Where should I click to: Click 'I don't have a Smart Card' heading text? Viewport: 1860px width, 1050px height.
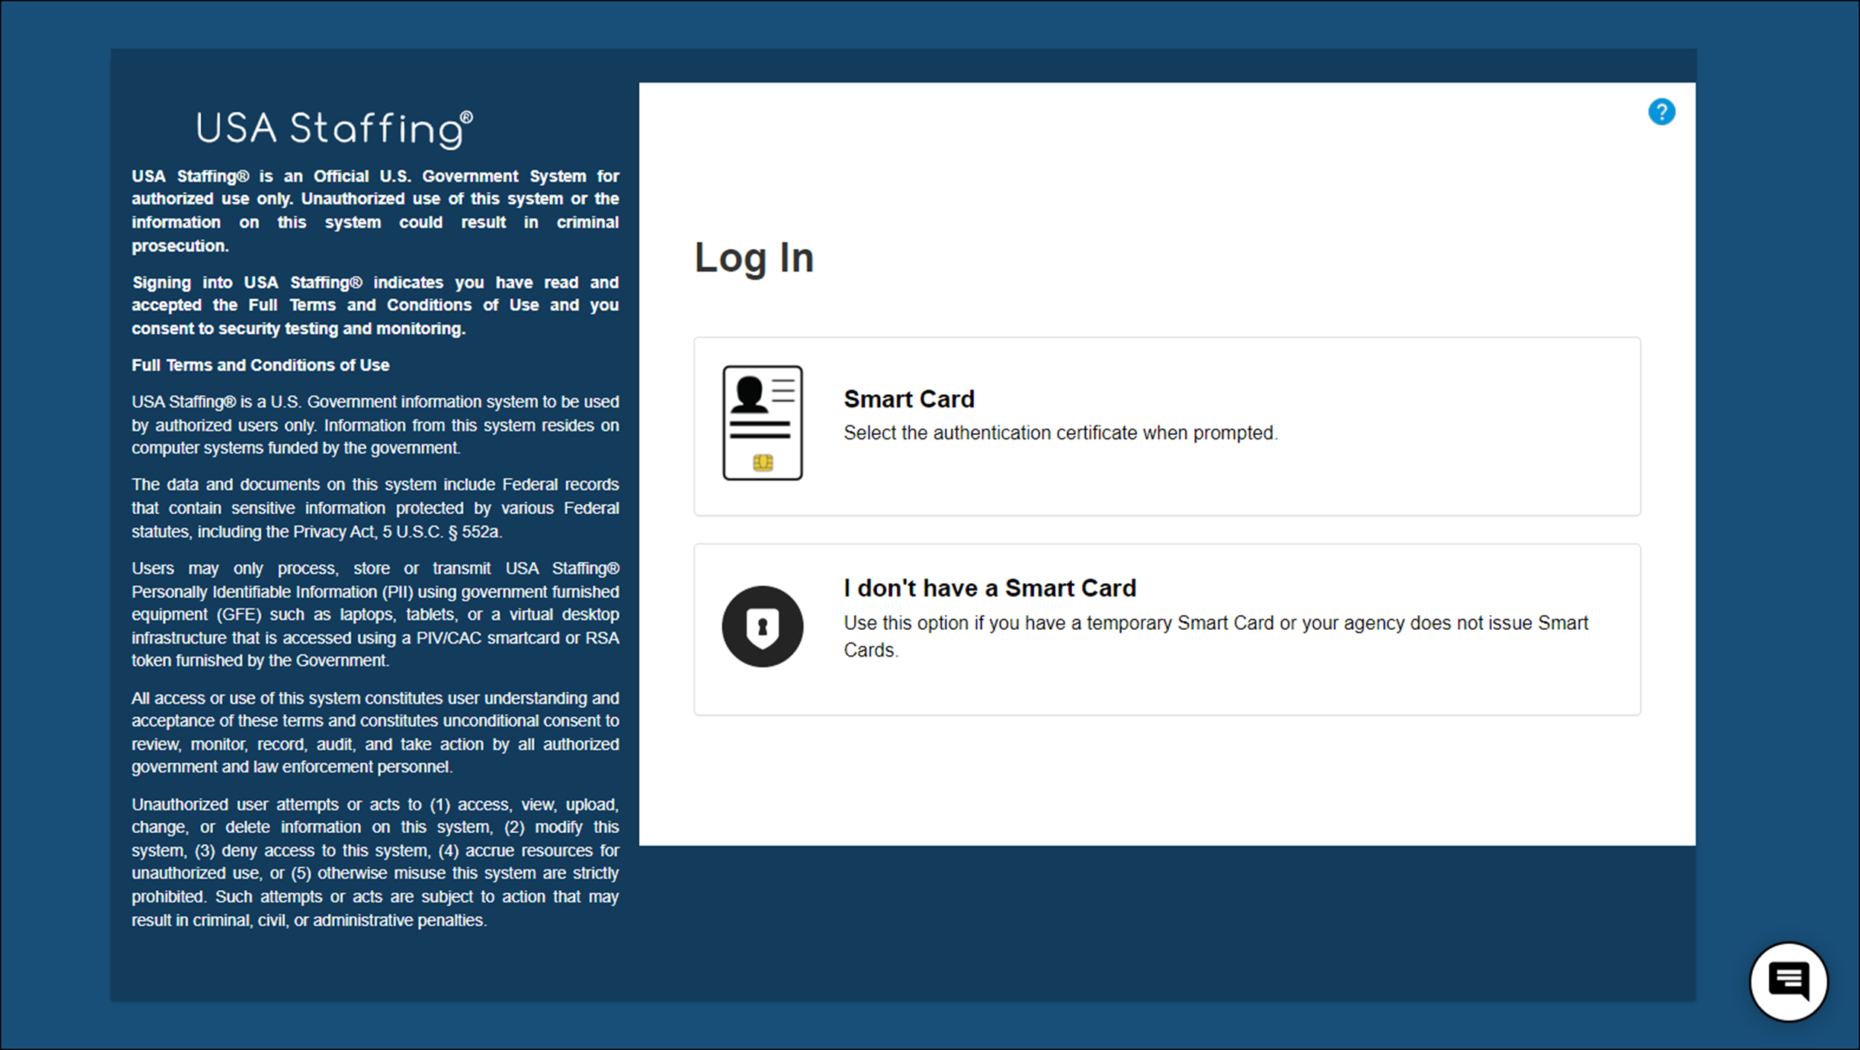point(990,587)
